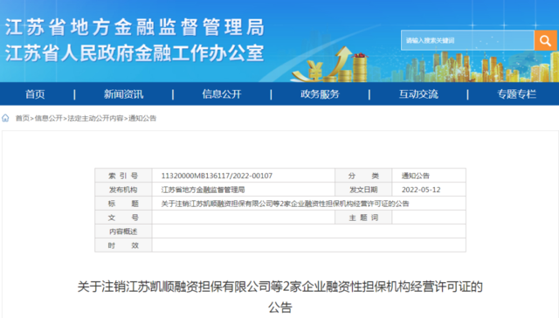Open the 政务服务 navigation item
This screenshot has height=318, width=559.
[320, 94]
